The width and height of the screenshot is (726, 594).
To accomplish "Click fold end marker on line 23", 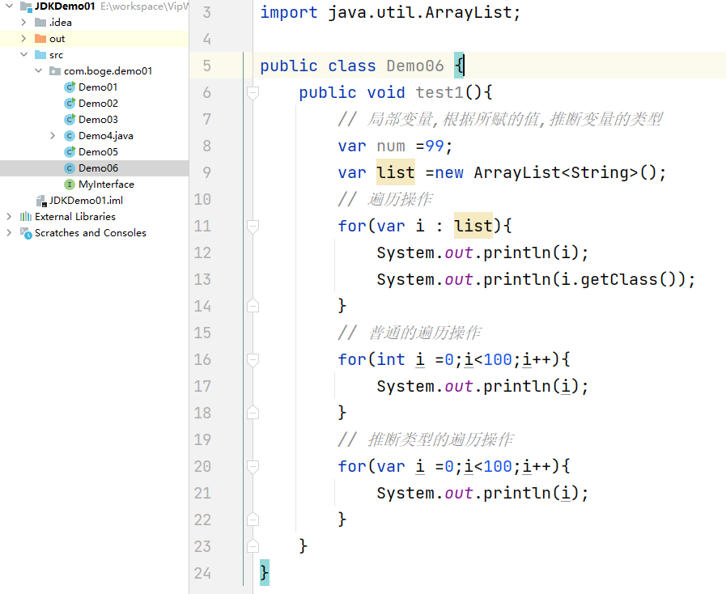I will (x=253, y=546).
